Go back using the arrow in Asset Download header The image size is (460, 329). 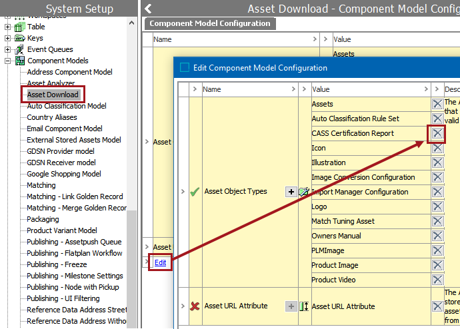coord(148,9)
